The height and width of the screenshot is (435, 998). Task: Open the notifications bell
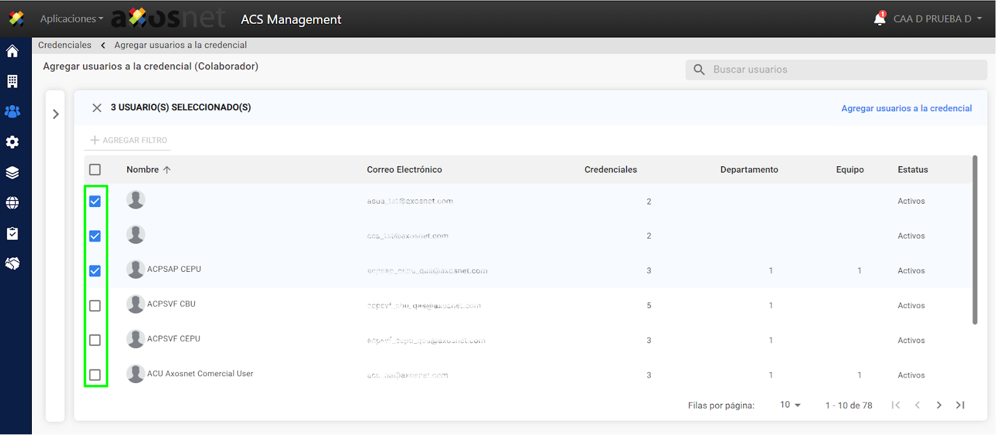click(x=879, y=19)
